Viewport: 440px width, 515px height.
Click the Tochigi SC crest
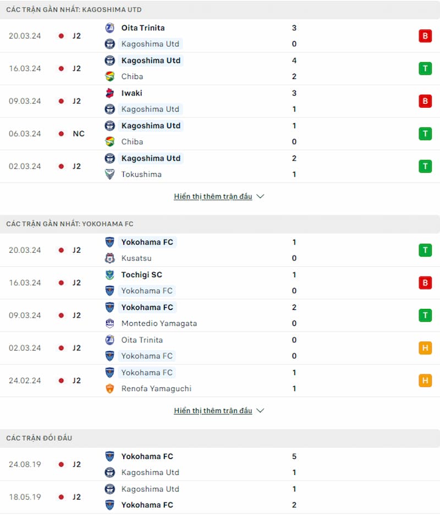click(x=110, y=275)
